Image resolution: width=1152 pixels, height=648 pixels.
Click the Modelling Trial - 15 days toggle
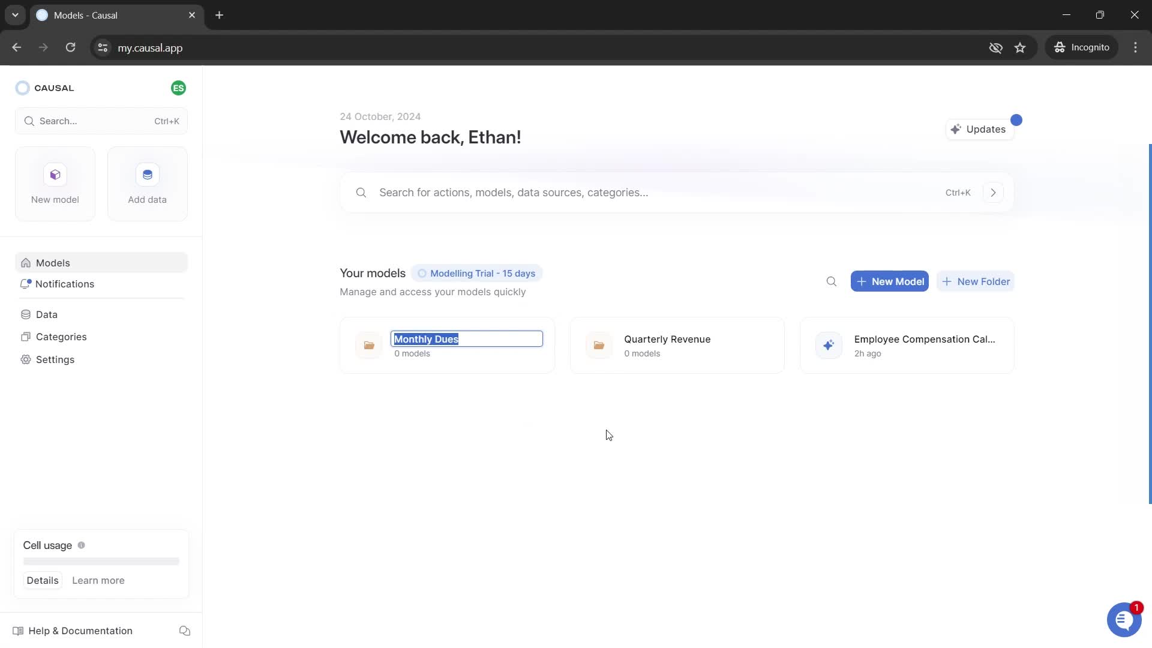pos(477,273)
